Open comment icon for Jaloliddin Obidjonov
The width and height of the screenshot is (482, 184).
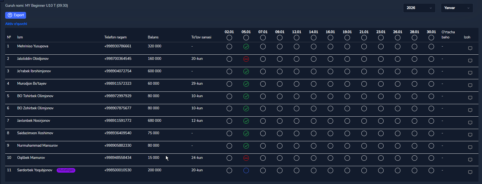pyautogui.click(x=470, y=61)
